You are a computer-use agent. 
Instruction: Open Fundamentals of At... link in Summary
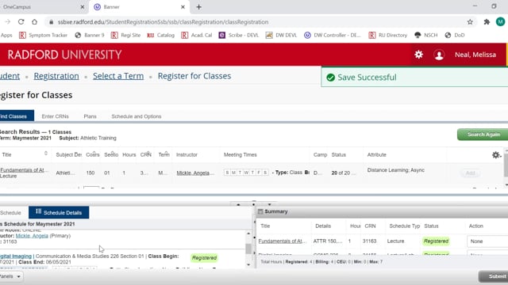[283, 241]
